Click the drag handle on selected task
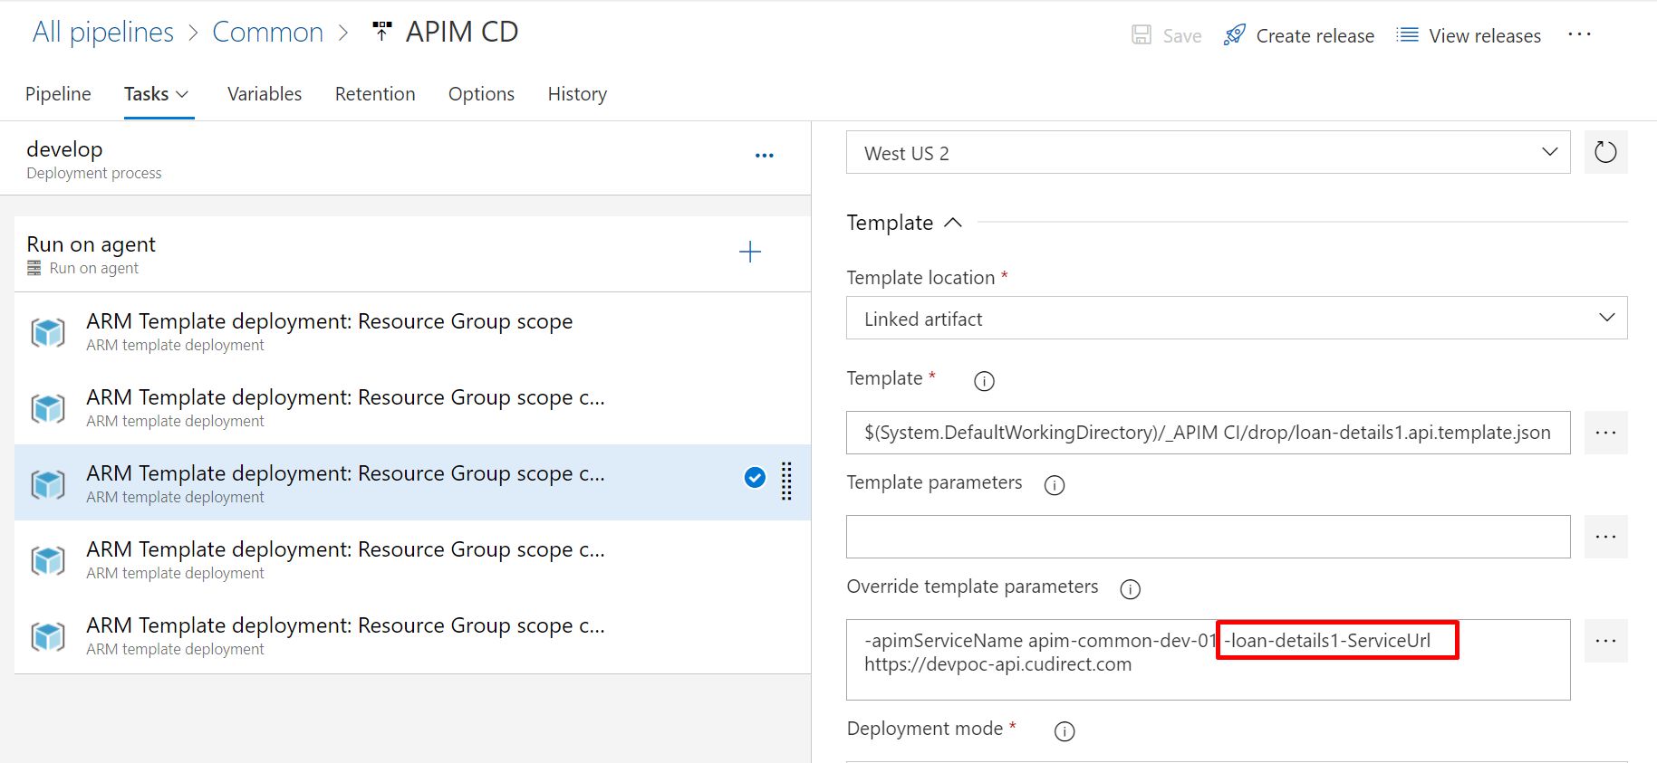Image resolution: width=1657 pixels, height=763 pixels. (786, 481)
